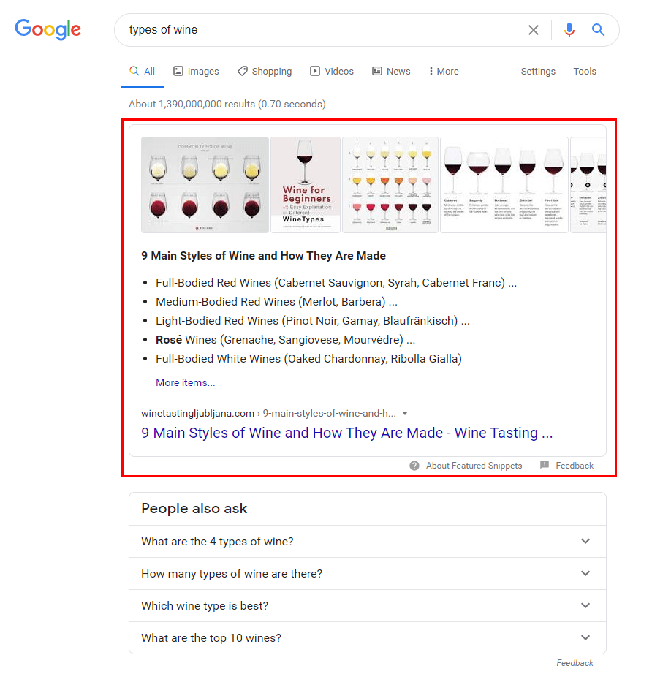Click the "Wine for Beginners" thumbnail image
Viewport: 652px width, 674px height.
(306, 185)
